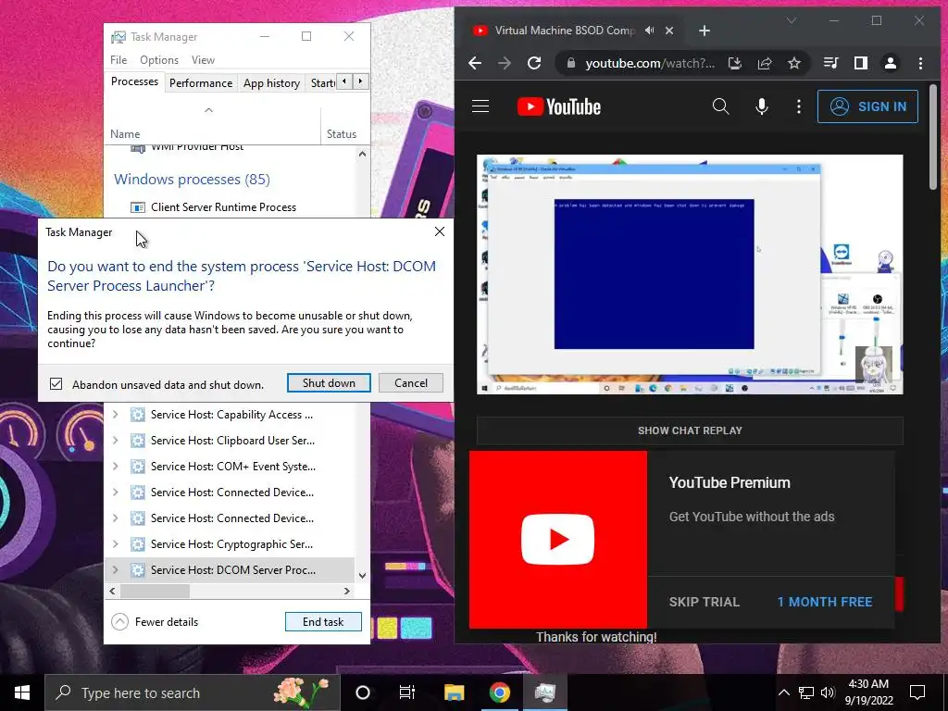Select the Processes tab

click(x=134, y=81)
